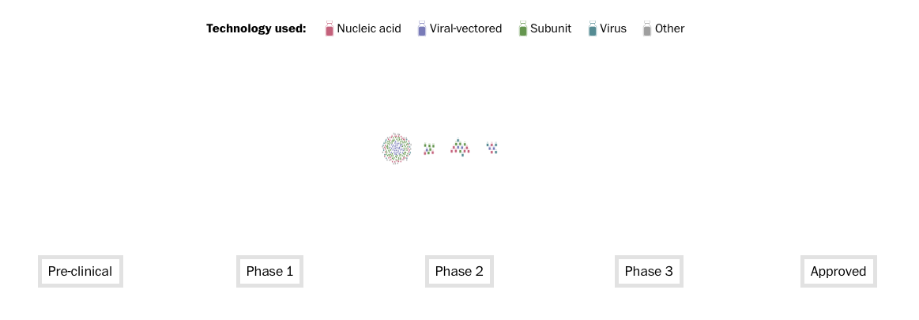
Task: Click the green Subunit vial icon
Action: tap(522, 29)
